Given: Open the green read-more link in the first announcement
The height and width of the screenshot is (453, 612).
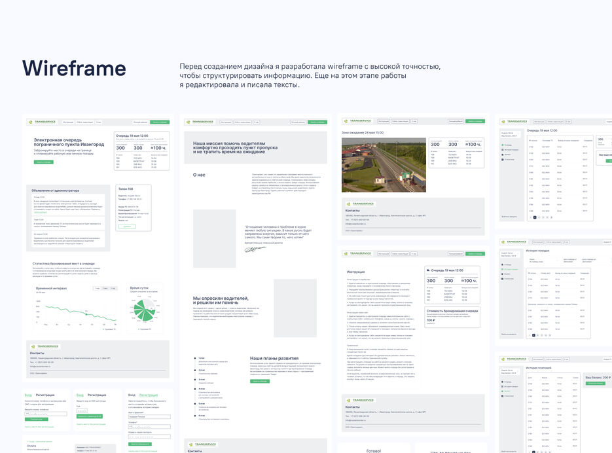Looking at the screenshot, I should [x=40, y=213].
